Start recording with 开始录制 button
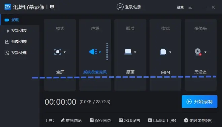The width and height of the screenshot is (222, 127). click(x=199, y=102)
